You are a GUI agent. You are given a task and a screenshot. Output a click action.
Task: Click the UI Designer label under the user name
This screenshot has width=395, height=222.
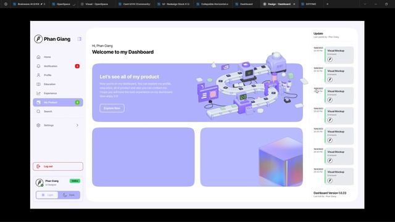pos(51,185)
